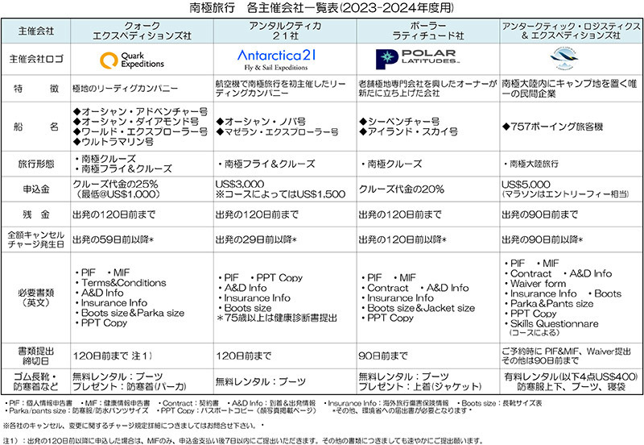
Task: Click the Antarctic Logistics & Expeditions logo
Action: click(x=570, y=59)
